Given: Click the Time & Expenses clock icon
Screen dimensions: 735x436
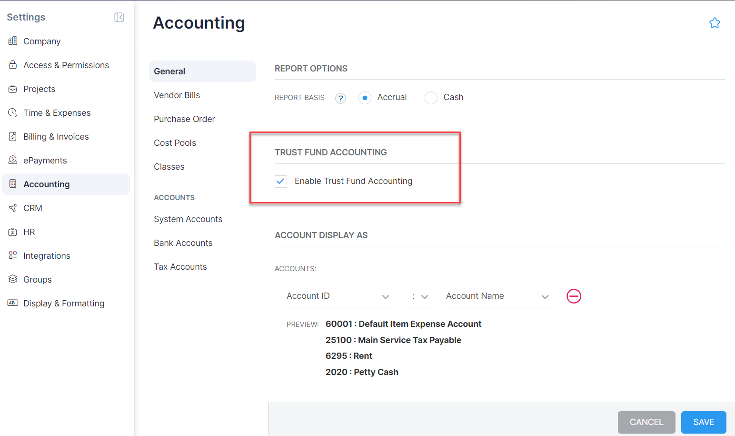Looking at the screenshot, I should [12, 112].
